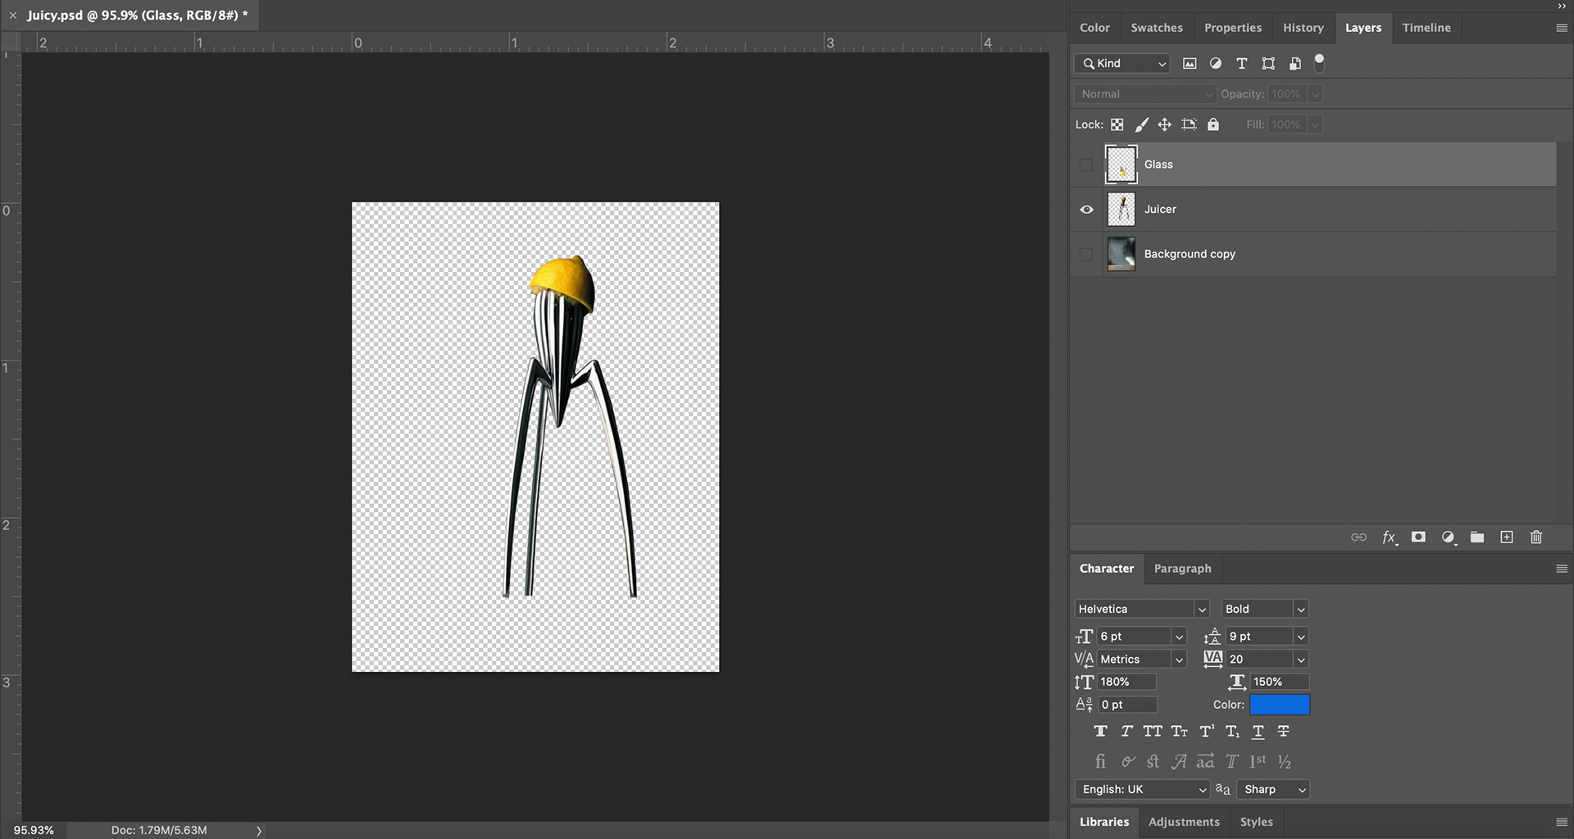
Task: Prevent auto-nesting artboard lock icon
Action: (x=1189, y=125)
